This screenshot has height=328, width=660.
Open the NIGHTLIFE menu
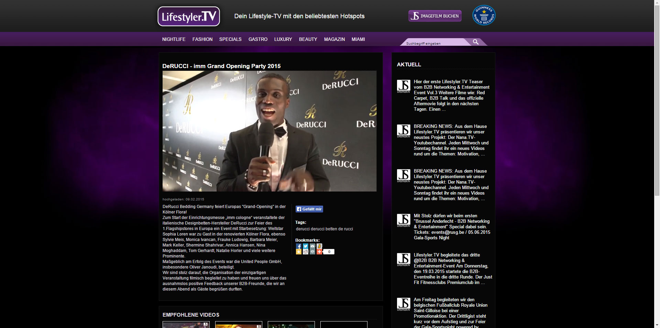[174, 39]
